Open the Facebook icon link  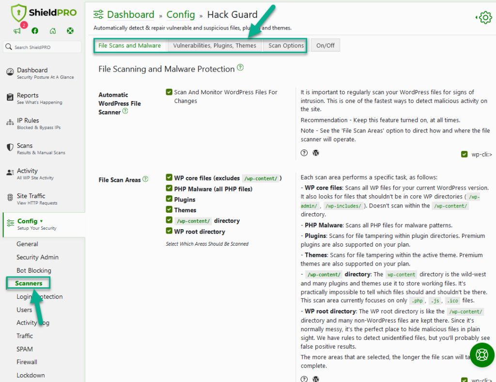coord(35,31)
